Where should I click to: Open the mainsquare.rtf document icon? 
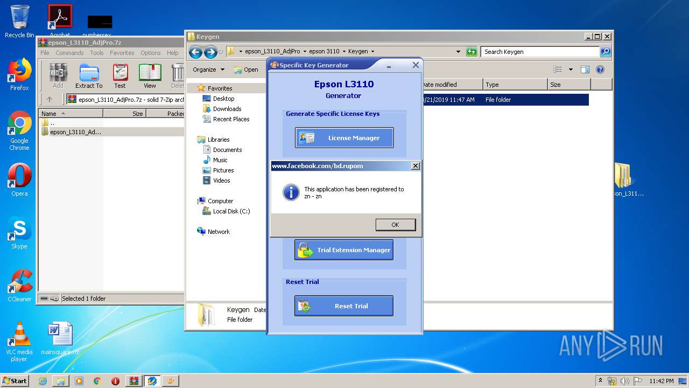60,338
